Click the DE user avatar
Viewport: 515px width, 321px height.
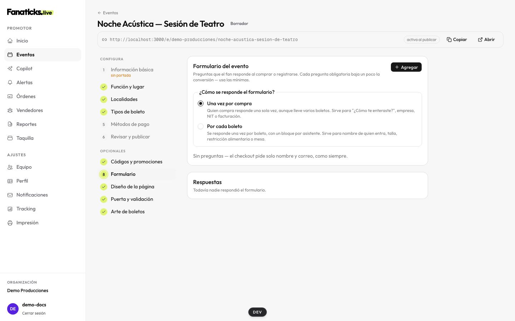13,309
